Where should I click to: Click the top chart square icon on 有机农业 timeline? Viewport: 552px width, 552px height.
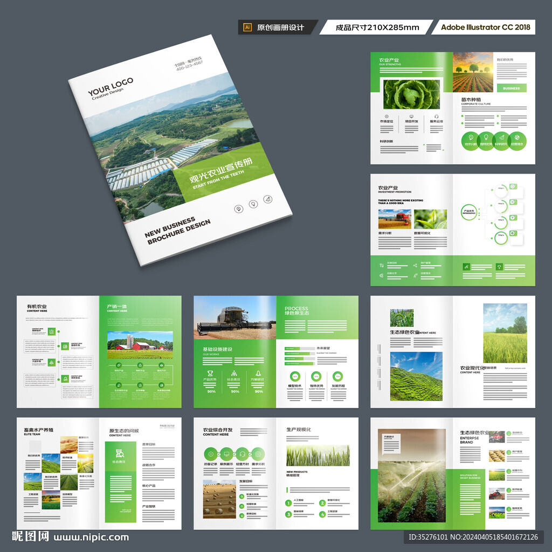(x=52, y=332)
